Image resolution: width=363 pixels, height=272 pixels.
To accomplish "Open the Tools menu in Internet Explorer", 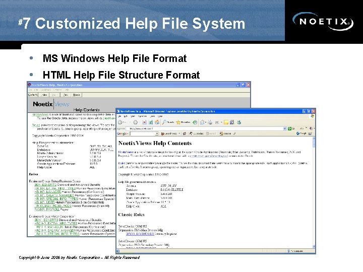I will coord(152,116).
